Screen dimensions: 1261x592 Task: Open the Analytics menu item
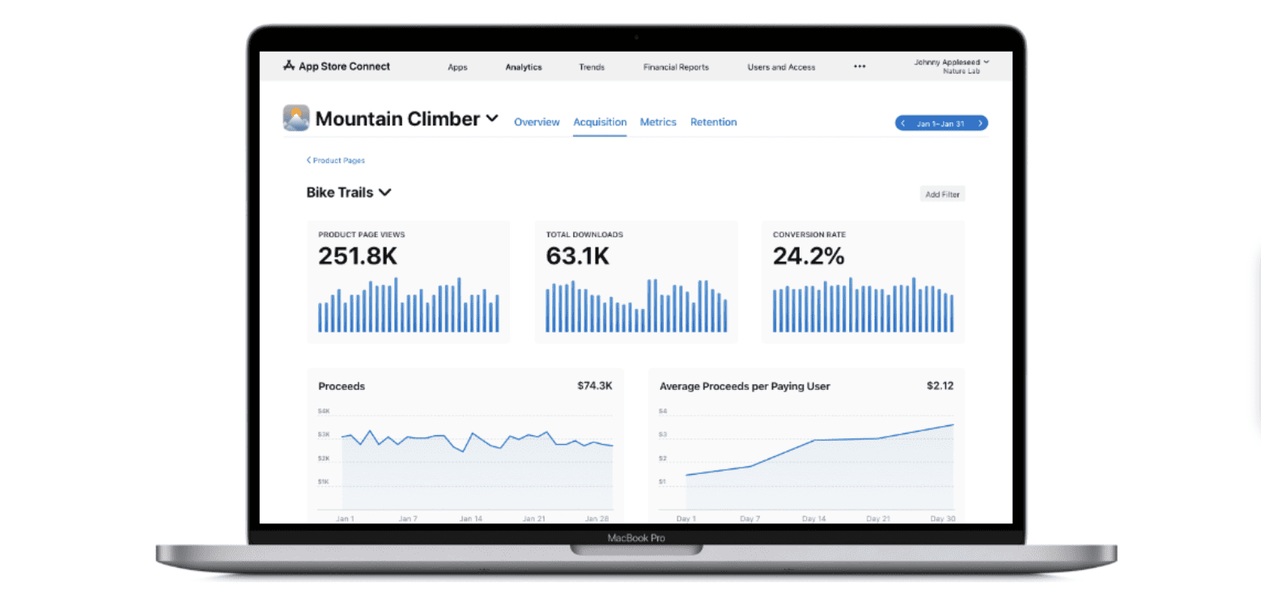(524, 67)
